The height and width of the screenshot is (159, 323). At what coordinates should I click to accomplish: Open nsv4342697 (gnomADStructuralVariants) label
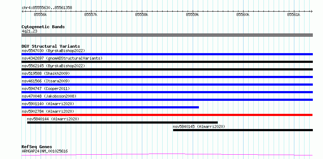click(62, 58)
